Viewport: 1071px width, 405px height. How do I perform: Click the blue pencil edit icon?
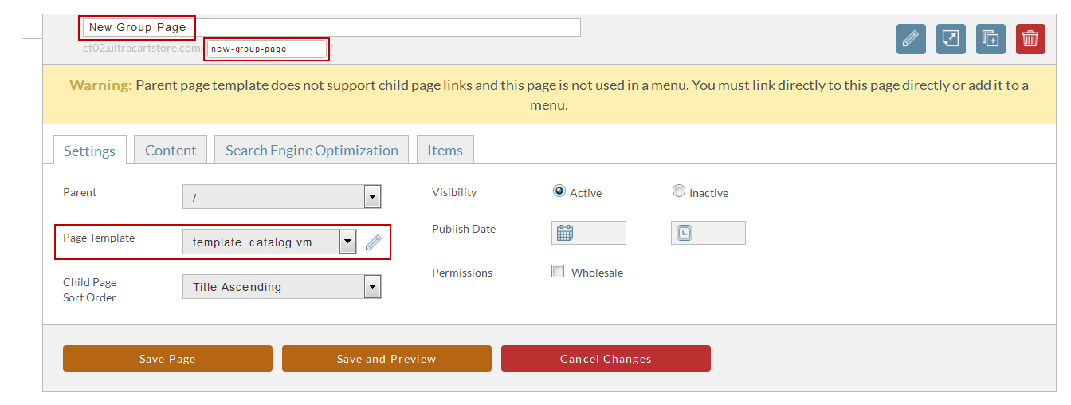tap(911, 39)
